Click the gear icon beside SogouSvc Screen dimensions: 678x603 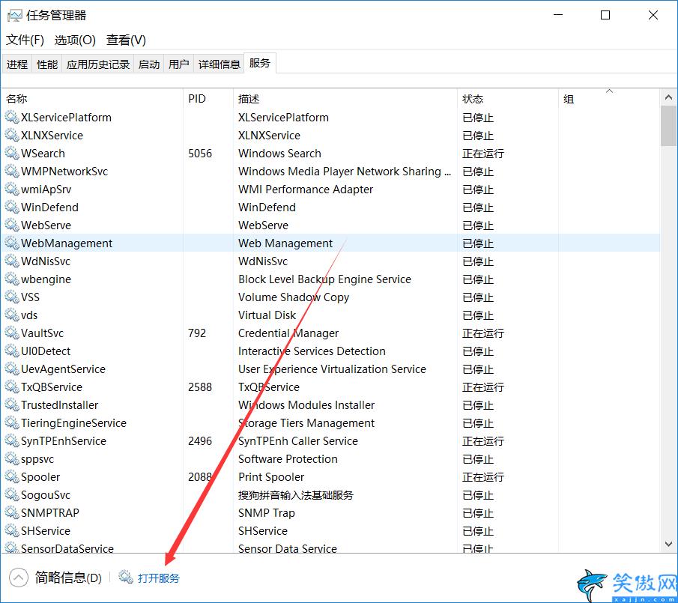[x=12, y=494]
